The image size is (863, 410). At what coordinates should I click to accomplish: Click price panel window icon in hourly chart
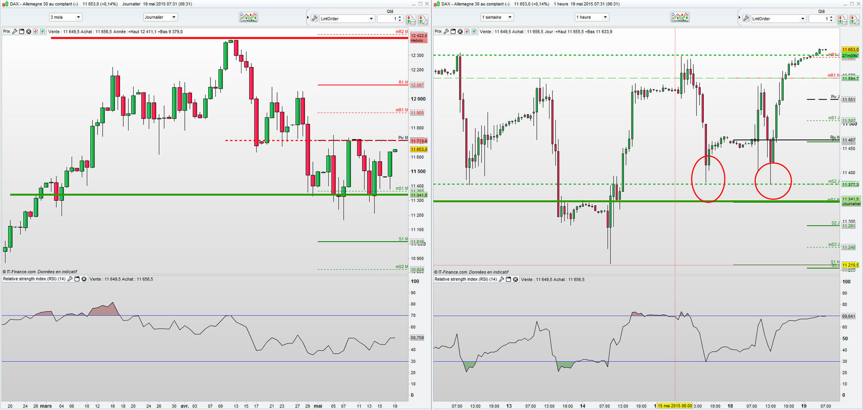(453, 32)
